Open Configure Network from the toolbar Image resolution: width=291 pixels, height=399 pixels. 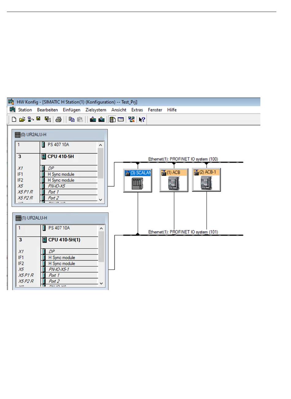(131, 120)
